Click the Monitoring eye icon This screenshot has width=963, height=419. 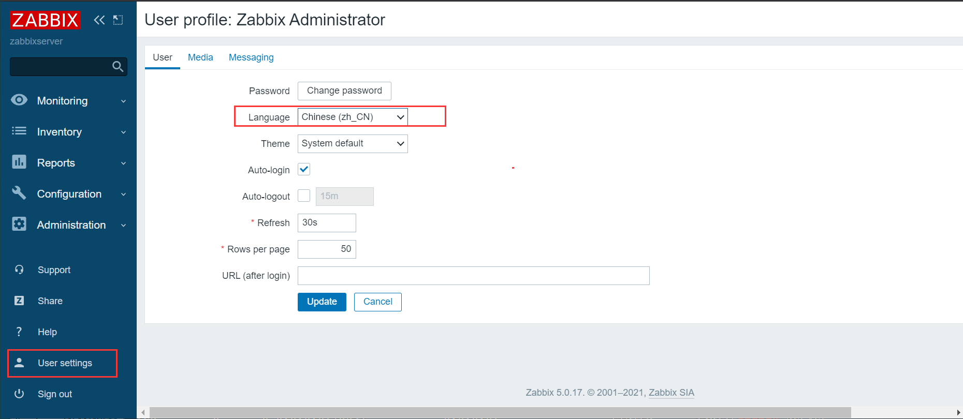[19, 100]
